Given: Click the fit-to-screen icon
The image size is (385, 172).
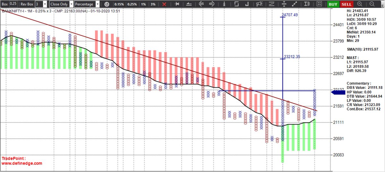Looking at the screenshot, I should click(x=319, y=4).
